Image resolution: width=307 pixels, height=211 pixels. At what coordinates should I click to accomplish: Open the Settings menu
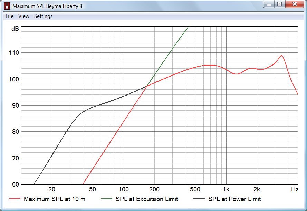[43, 16]
